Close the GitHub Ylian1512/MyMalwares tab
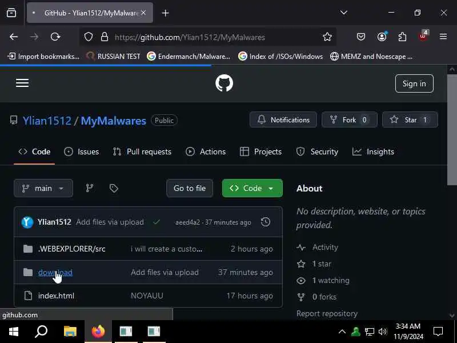Image resolution: width=457 pixels, height=343 pixels. 143,13
